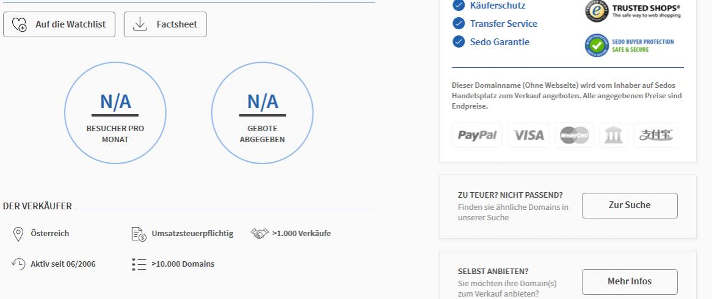Add domain via Auf die Watchlist button
The height and width of the screenshot is (299, 712).
coord(59,24)
